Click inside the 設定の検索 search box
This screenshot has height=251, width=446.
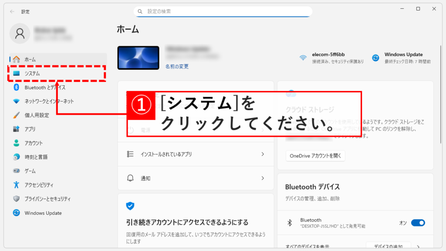[223, 10]
